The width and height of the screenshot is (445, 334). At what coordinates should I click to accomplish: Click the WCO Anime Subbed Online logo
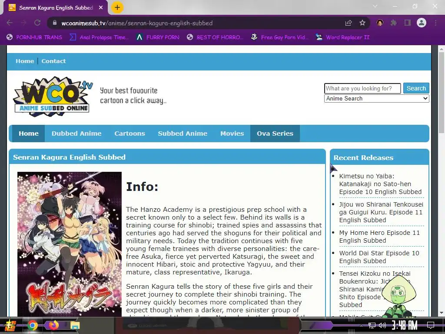[53, 97]
